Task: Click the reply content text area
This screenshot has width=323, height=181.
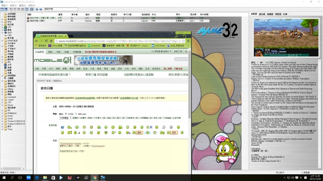Action: click(123, 156)
